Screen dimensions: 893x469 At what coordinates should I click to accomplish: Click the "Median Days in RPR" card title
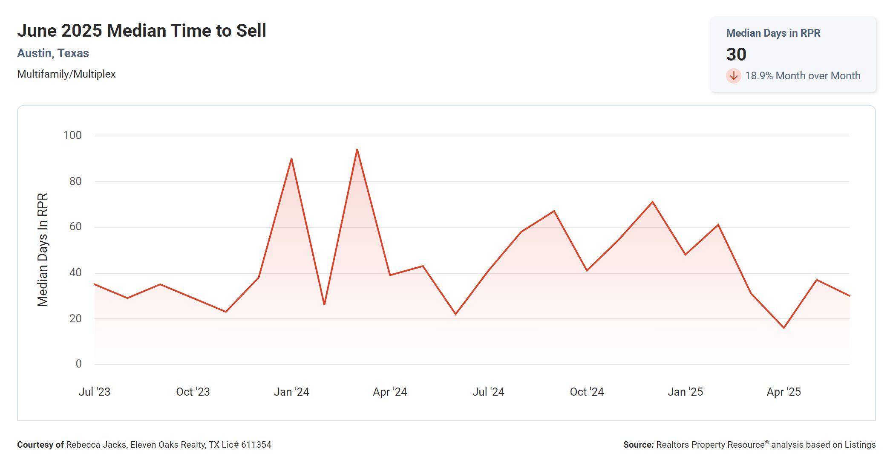(x=773, y=33)
